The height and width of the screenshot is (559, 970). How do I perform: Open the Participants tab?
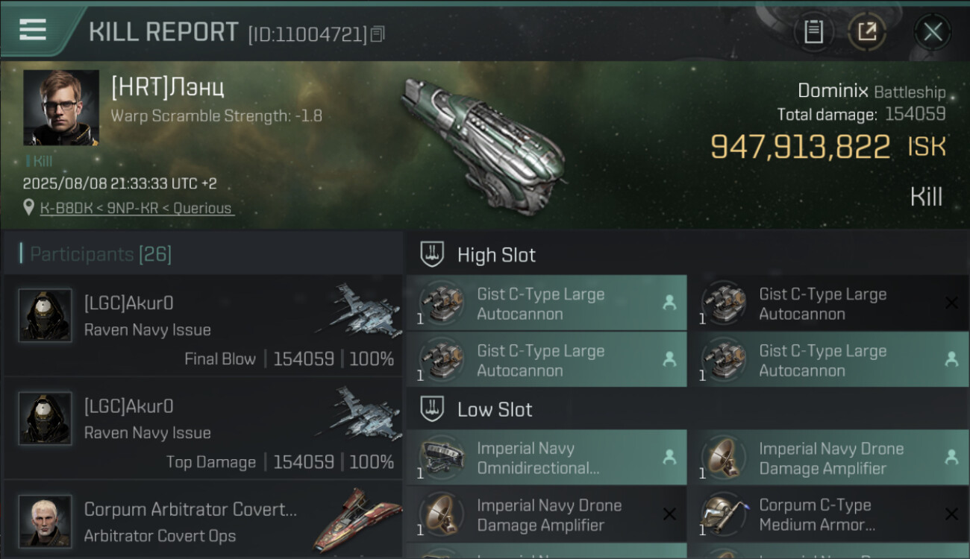coord(101,254)
